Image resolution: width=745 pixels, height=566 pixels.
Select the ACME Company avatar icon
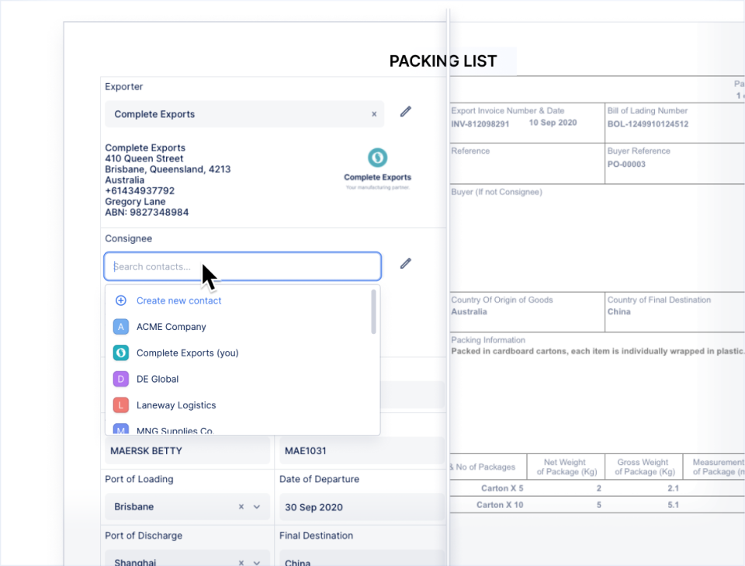pos(121,326)
